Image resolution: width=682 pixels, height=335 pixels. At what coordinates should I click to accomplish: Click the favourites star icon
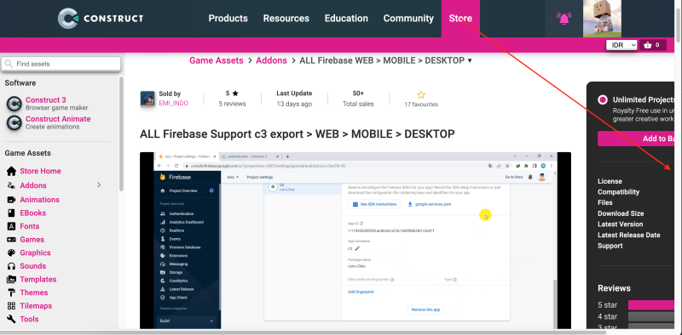pos(421,94)
